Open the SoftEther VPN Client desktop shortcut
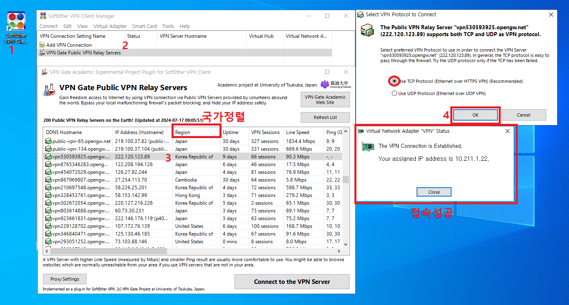 point(16,28)
